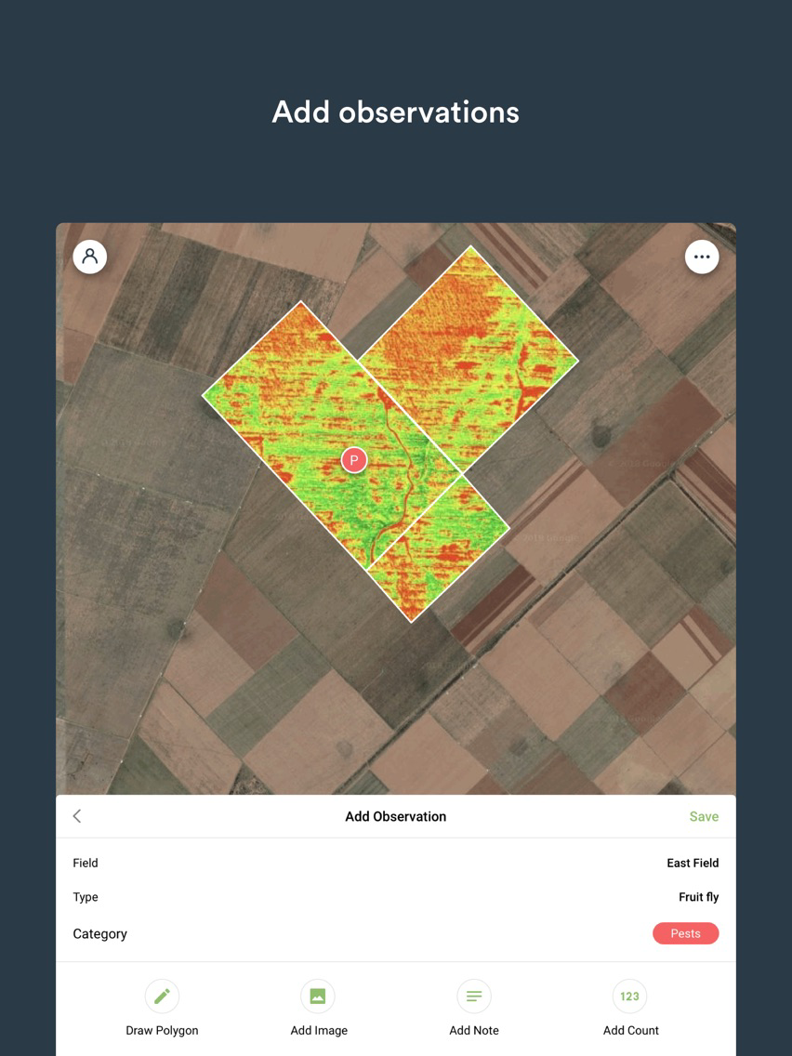Click the Add Observation panel title
The image size is (792, 1056).
tap(396, 816)
